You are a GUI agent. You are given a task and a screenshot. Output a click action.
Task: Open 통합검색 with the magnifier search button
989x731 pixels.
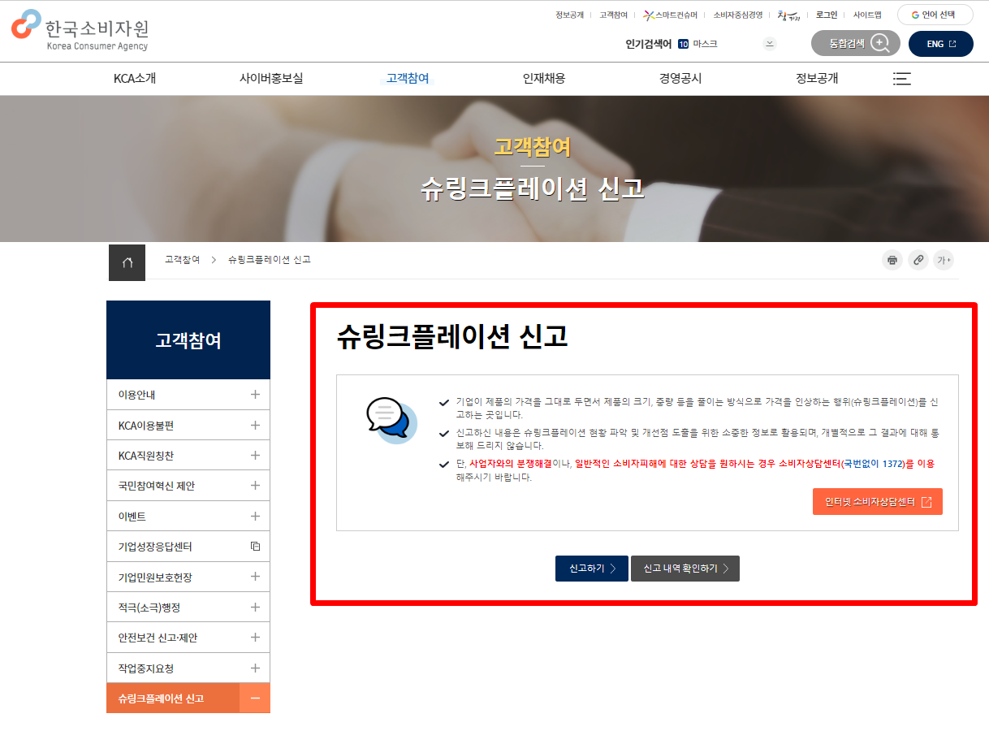click(x=879, y=43)
